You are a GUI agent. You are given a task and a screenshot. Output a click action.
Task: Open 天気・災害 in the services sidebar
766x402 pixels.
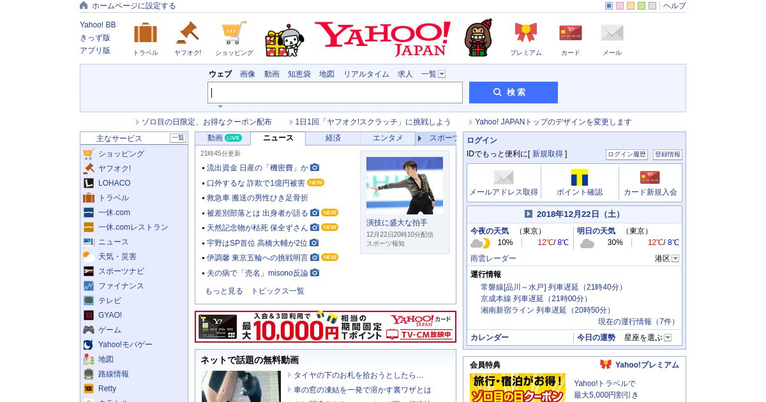coord(117,257)
